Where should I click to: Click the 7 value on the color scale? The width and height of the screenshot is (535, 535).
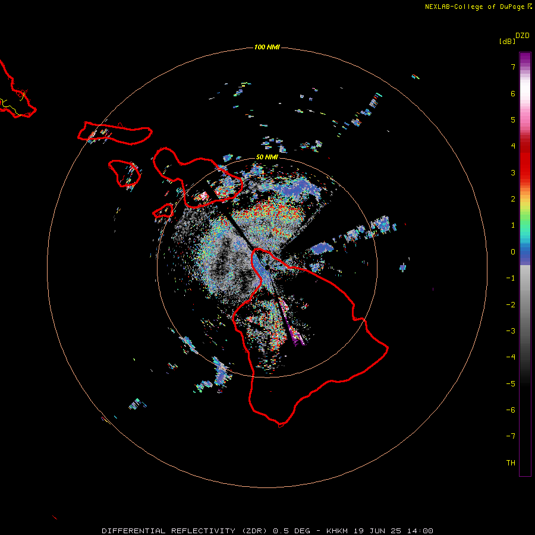[x=513, y=67]
